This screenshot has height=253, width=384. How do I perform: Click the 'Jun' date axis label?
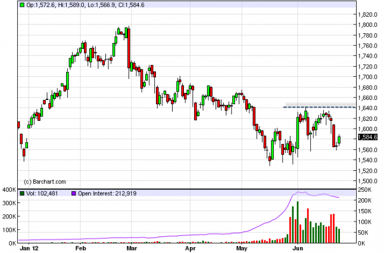pos(298,248)
